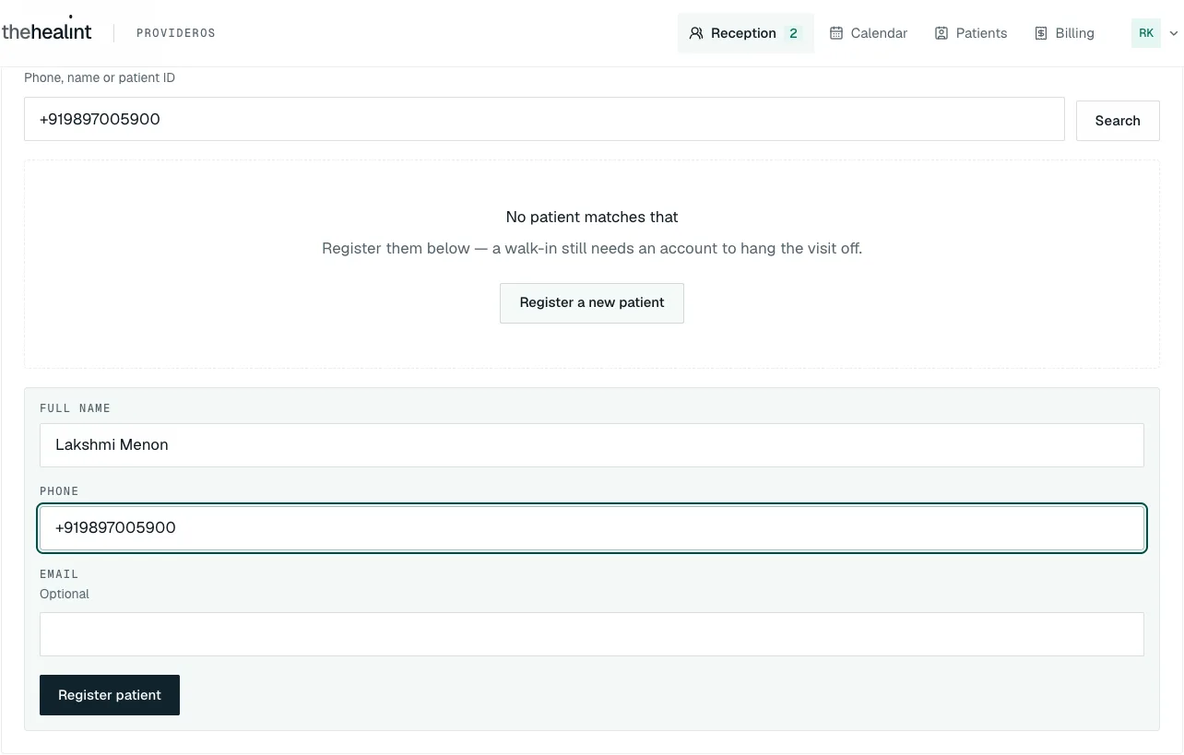Viewport: 1184px width, 755px height.
Task: Click the 'Phone, name or patient ID' label
Action: (x=100, y=78)
